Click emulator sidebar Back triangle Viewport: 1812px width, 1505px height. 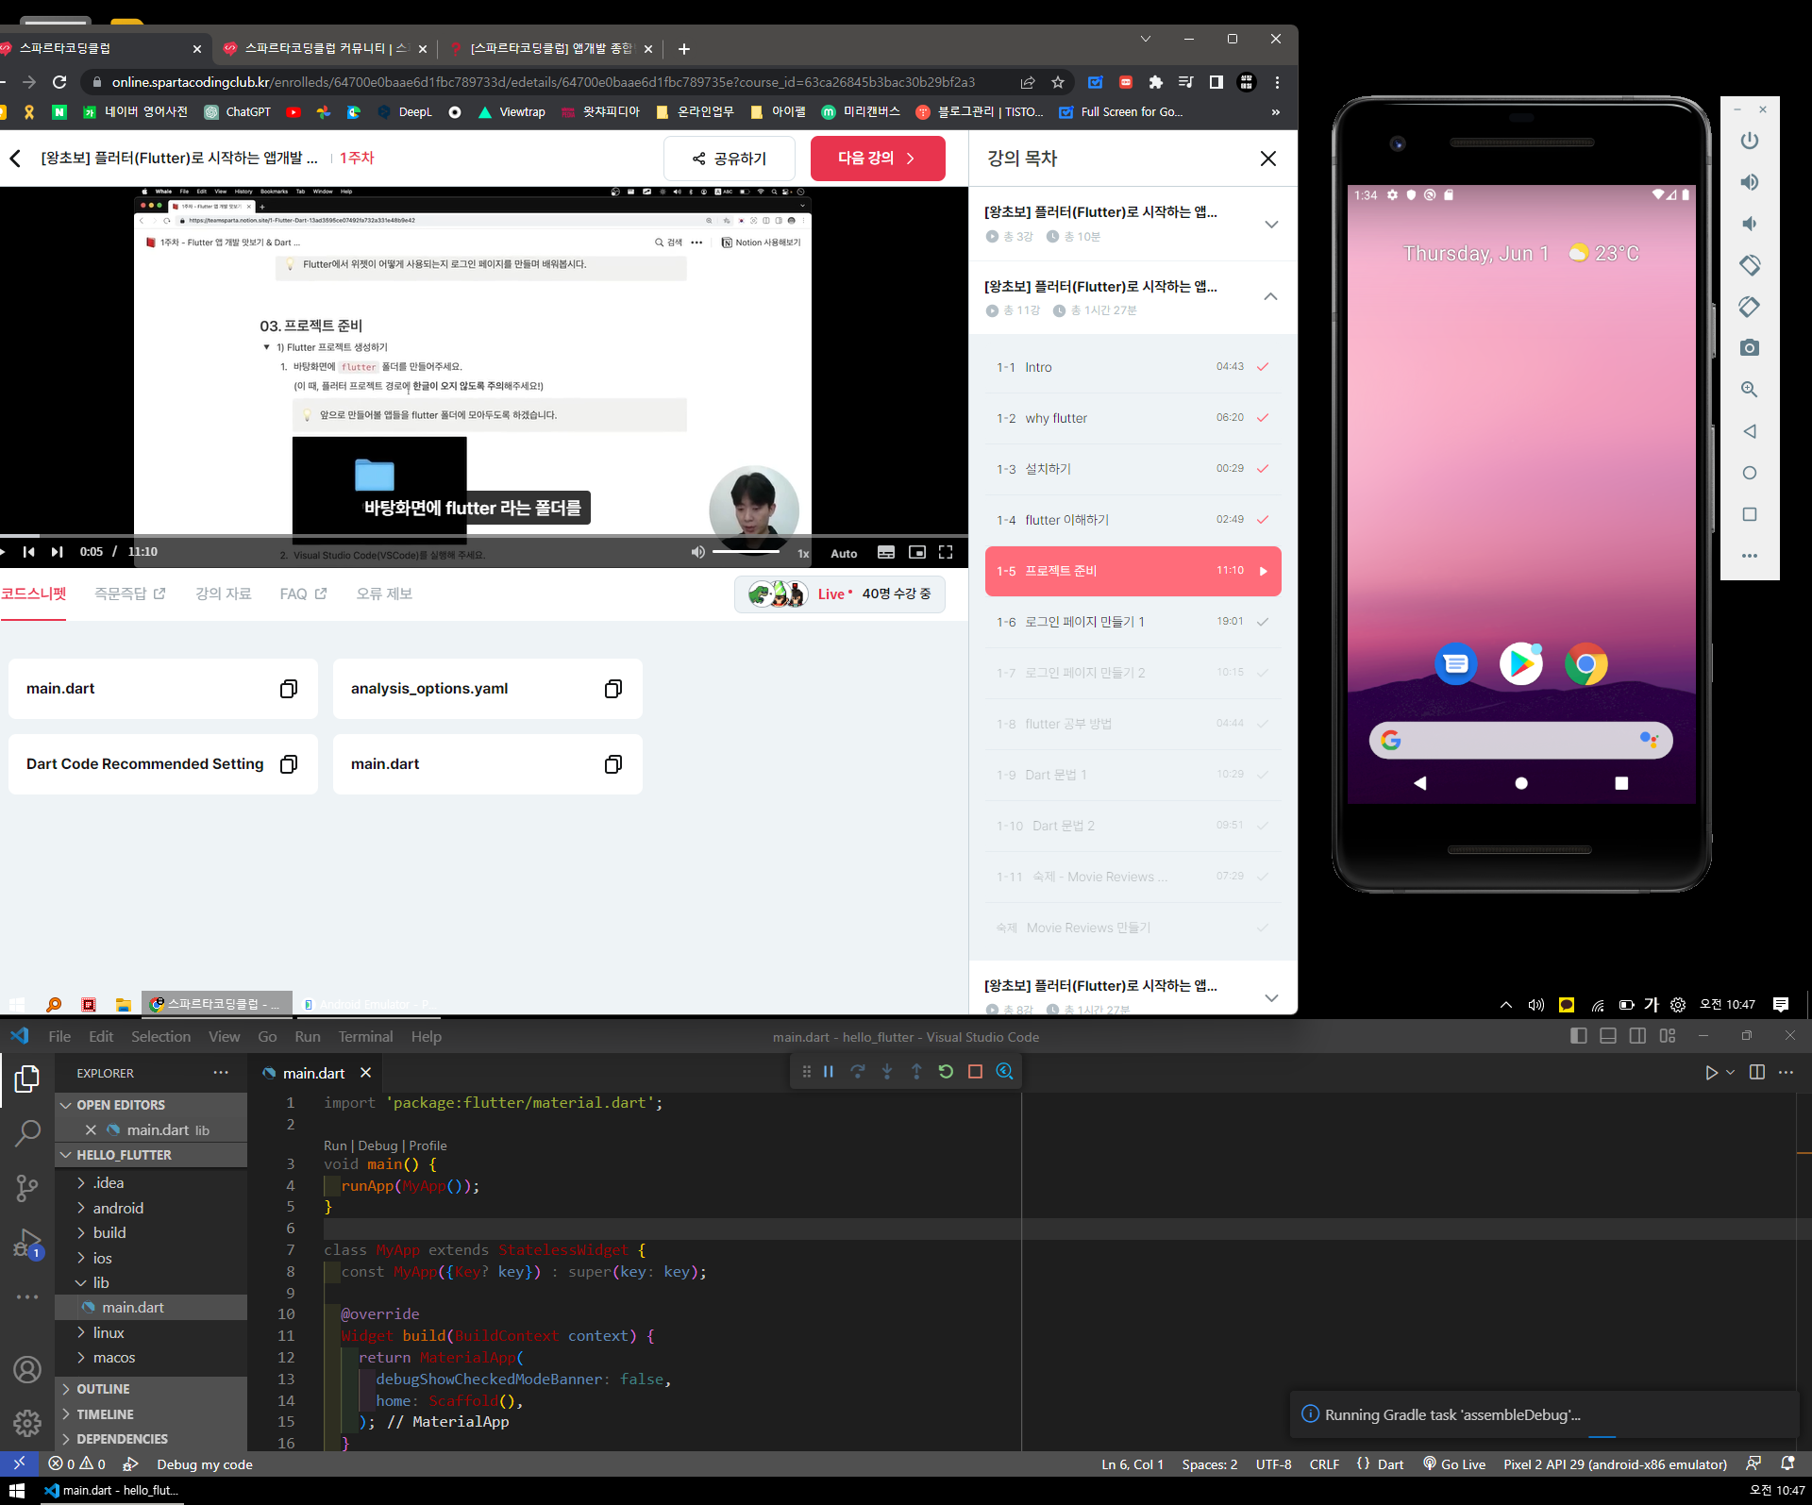[x=1750, y=431]
